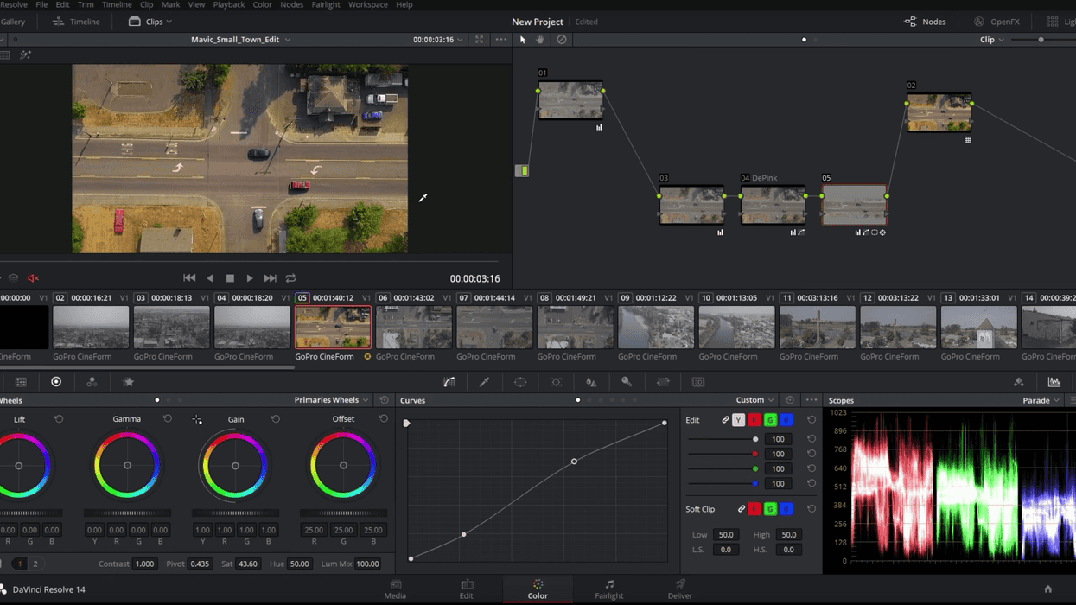Enable the image wipe magic wand icon
This screenshot has height=605, width=1076.
point(25,55)
